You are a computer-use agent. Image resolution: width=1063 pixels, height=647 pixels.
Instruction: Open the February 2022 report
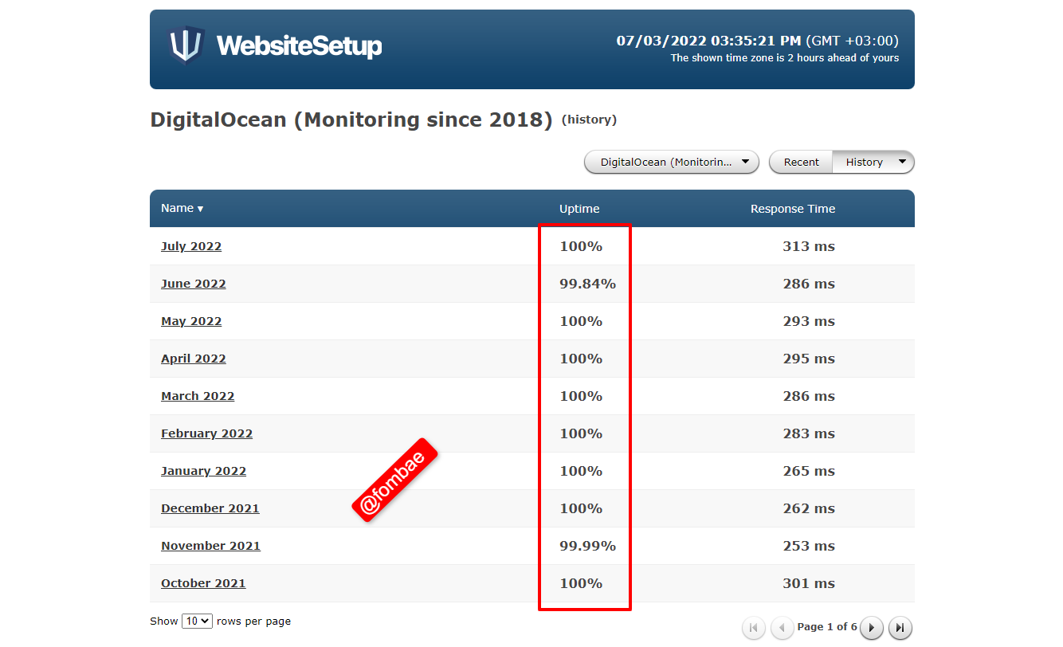206,433
